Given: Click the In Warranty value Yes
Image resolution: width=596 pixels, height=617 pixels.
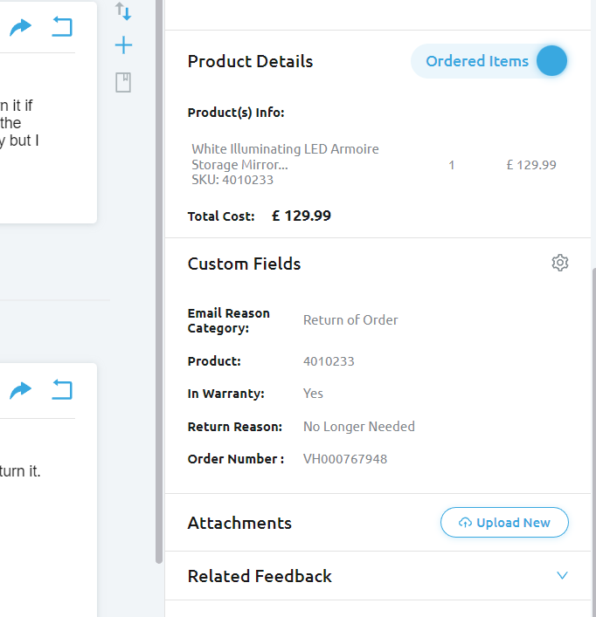Looking at the screenshot, I should pos(313,394).
